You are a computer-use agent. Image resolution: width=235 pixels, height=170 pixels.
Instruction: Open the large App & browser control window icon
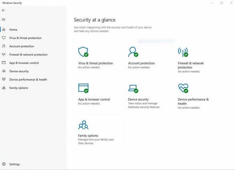[x=83, y=88]
